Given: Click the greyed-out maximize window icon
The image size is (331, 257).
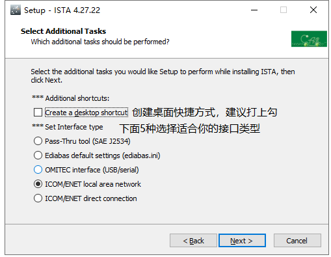Looking at the screenshot, I should (284, 10).
